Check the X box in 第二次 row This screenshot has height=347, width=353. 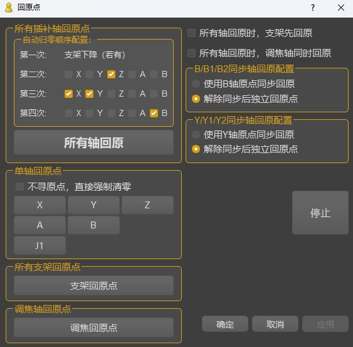click(x=68, y=74)
